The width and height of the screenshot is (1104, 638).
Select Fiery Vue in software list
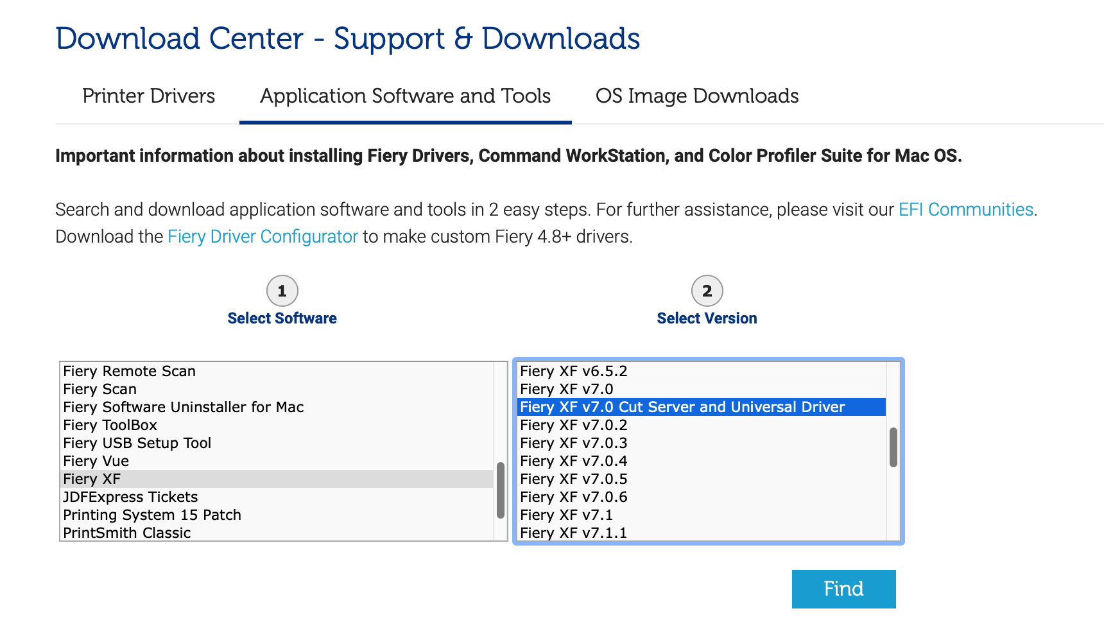pos(96,461)
